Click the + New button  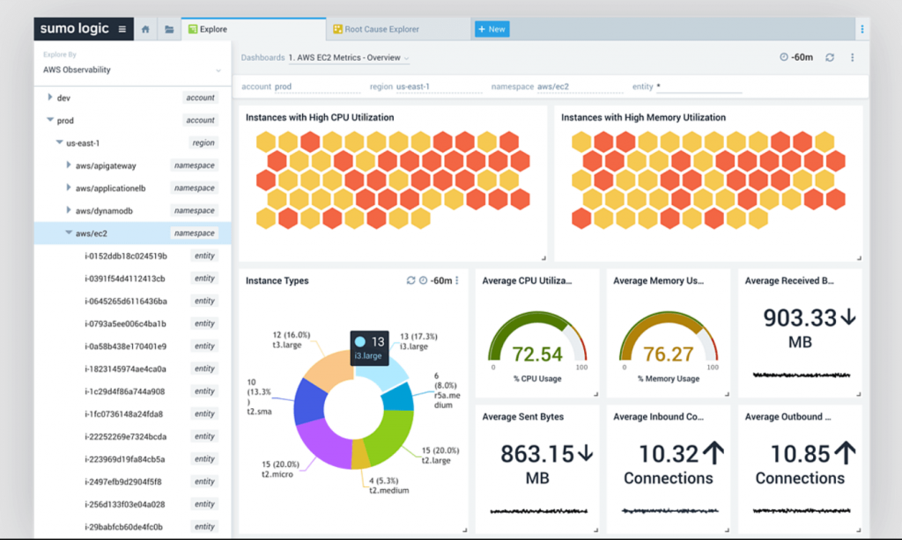(x=492, y=28)
